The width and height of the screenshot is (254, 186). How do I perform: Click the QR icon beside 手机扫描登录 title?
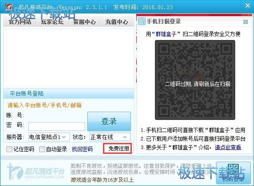(x=142, y=21)
